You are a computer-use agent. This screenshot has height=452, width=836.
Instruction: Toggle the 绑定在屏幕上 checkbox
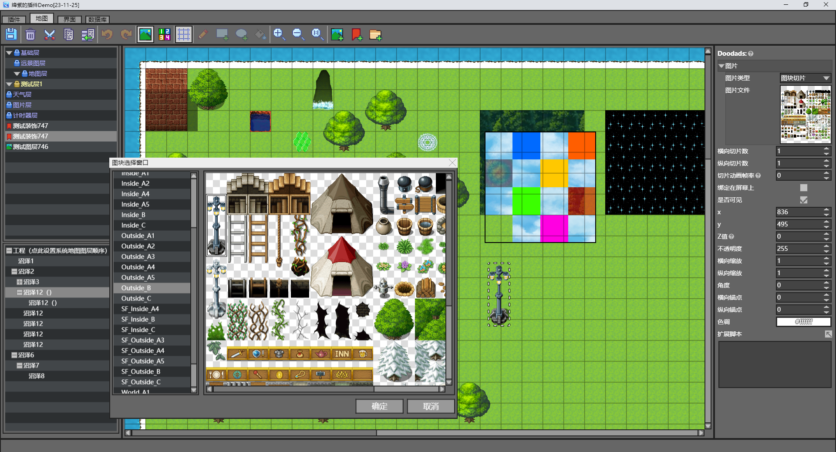pos(804,188)
